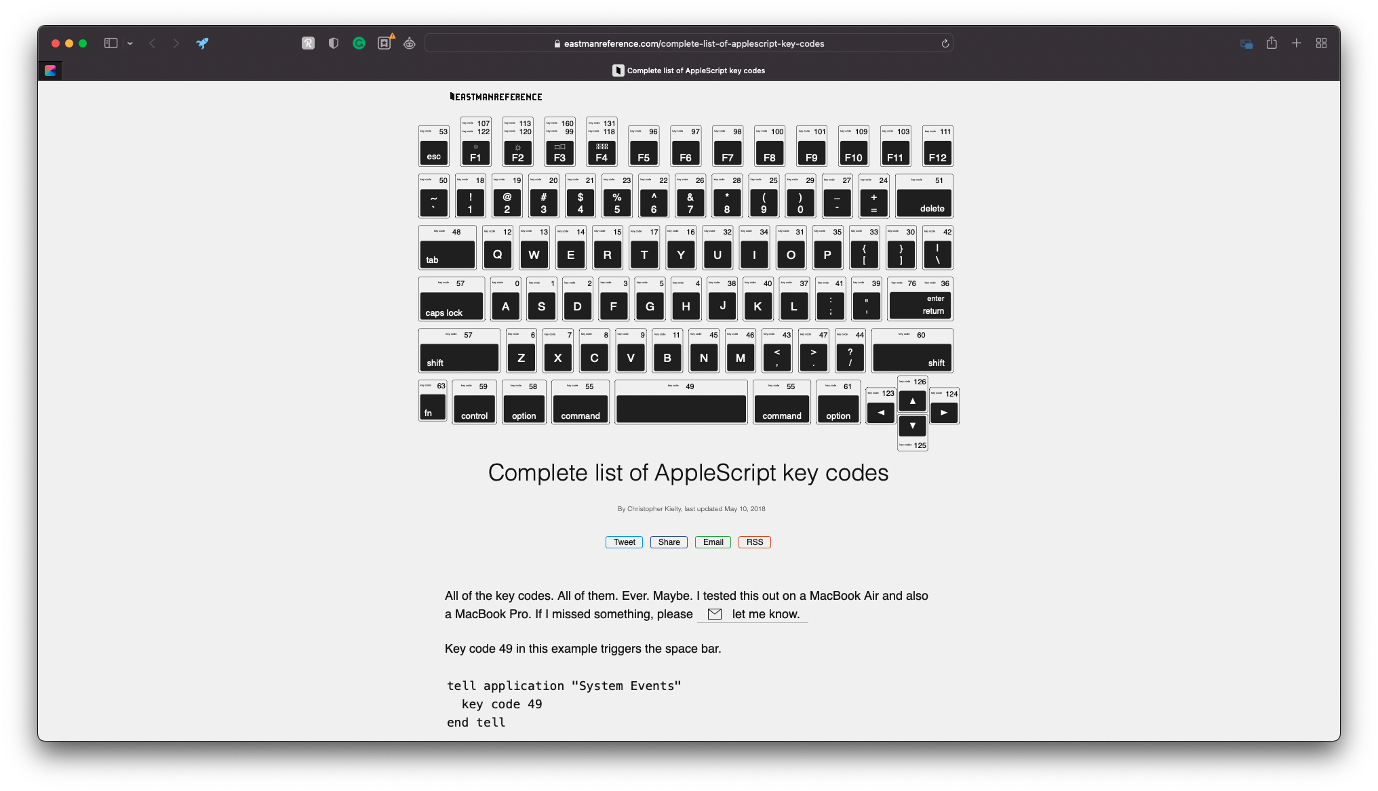The image size is (1378, 791).
Task: Click the page title tab at top
Action: coord(689,70)
